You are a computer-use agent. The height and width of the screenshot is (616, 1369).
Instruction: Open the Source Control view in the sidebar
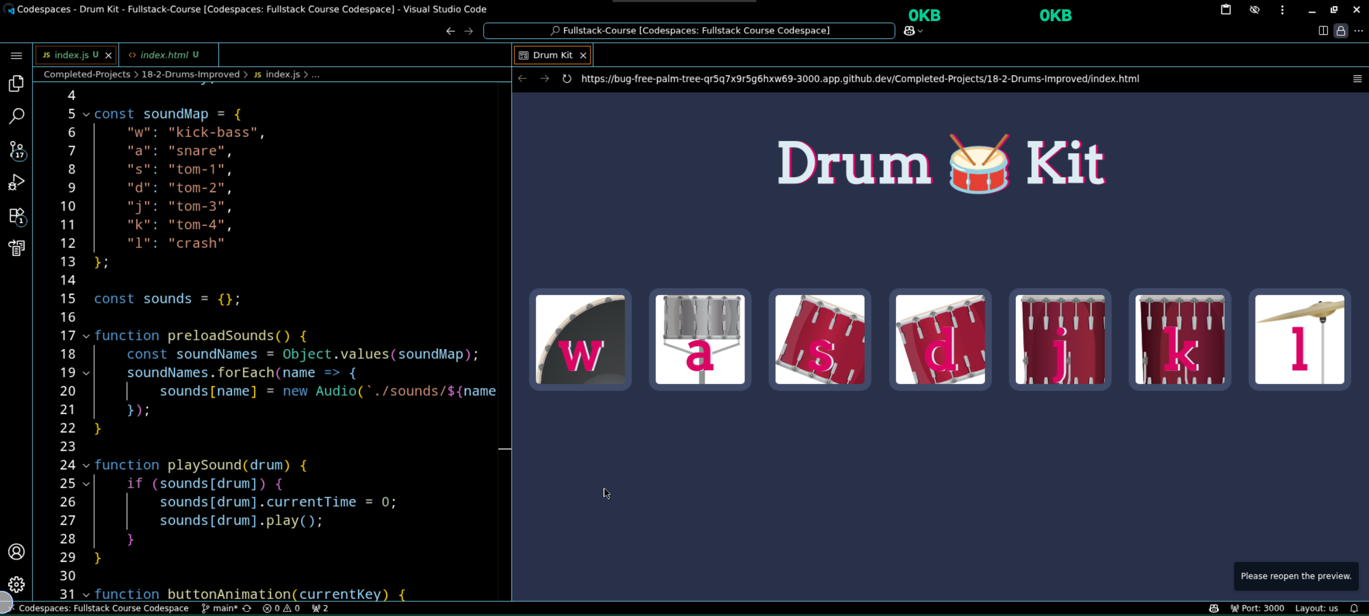click(17, 148)
